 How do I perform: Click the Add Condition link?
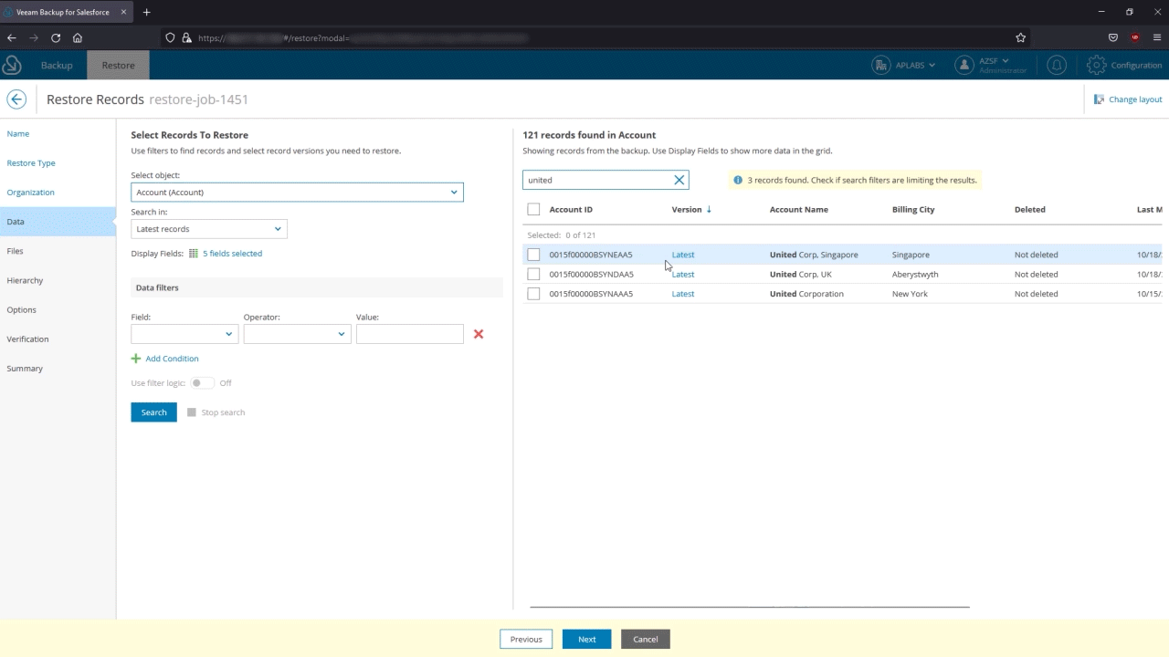[172, 359]
